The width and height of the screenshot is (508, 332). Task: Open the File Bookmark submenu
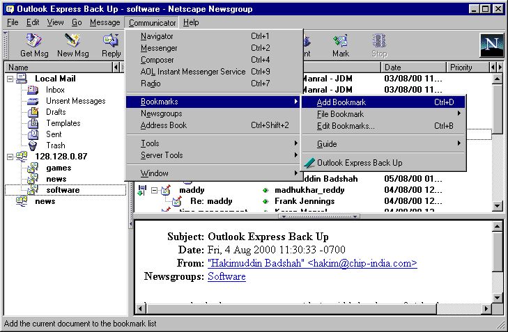point(384,114)
